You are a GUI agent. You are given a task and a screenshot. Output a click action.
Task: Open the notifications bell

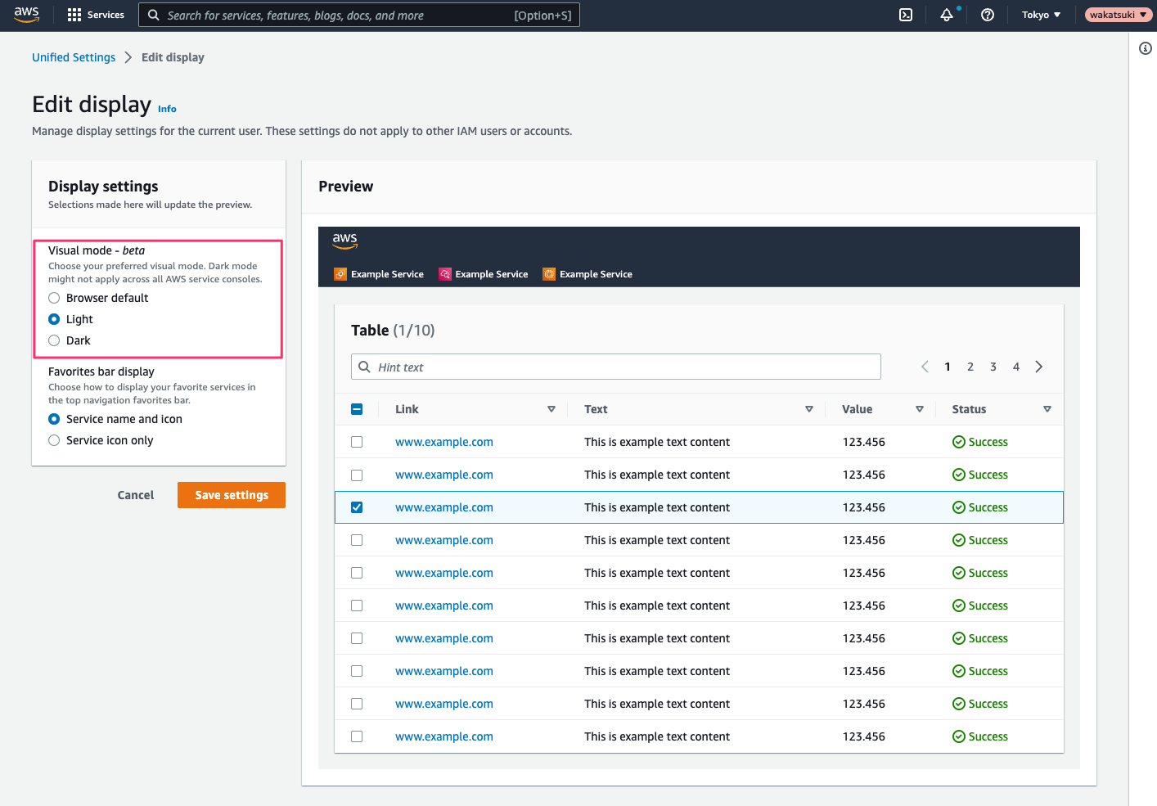947,15
